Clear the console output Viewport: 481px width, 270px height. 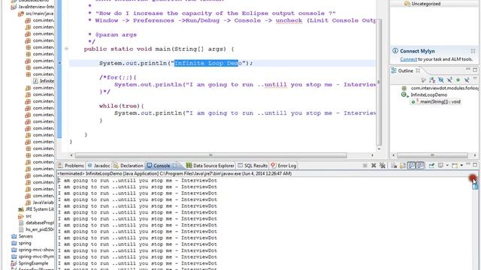point(394,166)
